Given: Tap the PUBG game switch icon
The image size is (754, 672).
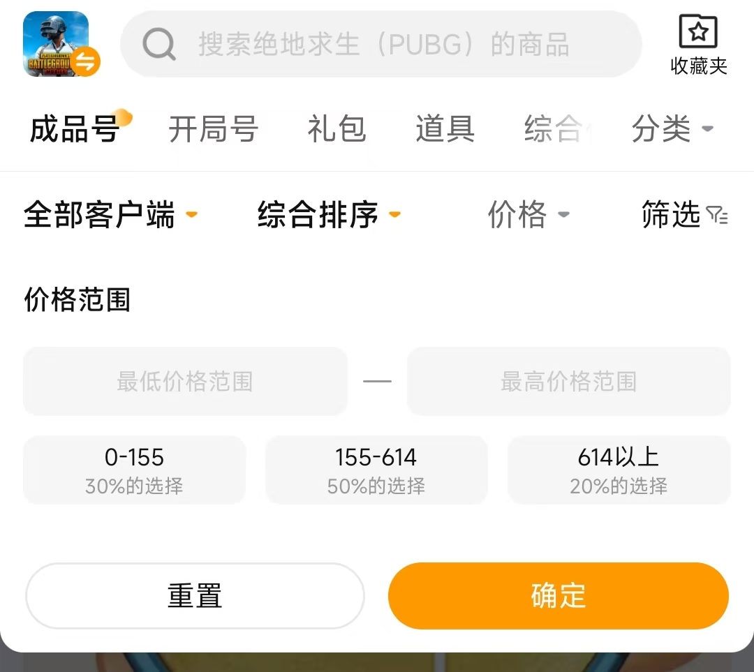Looking at the screenshot, I should pyautogui.click(x=56, y=44).
